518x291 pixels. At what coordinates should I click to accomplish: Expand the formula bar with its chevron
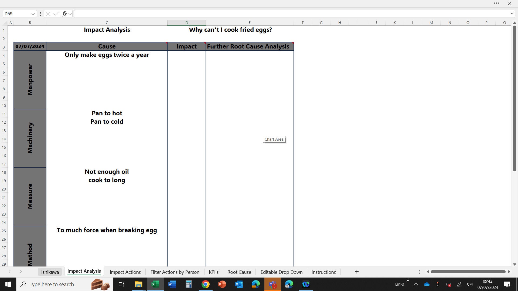coord(512,13)
